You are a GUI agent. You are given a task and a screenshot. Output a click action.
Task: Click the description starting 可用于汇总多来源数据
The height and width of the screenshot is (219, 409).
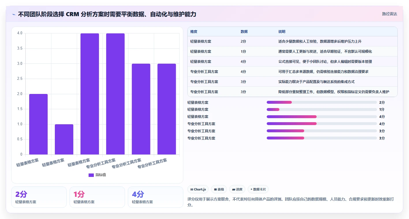(323, 72)
